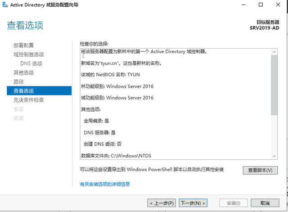Click the 全局编录: 是 line
The height and width of the screenshot is (212, 288).
point(96,121)
